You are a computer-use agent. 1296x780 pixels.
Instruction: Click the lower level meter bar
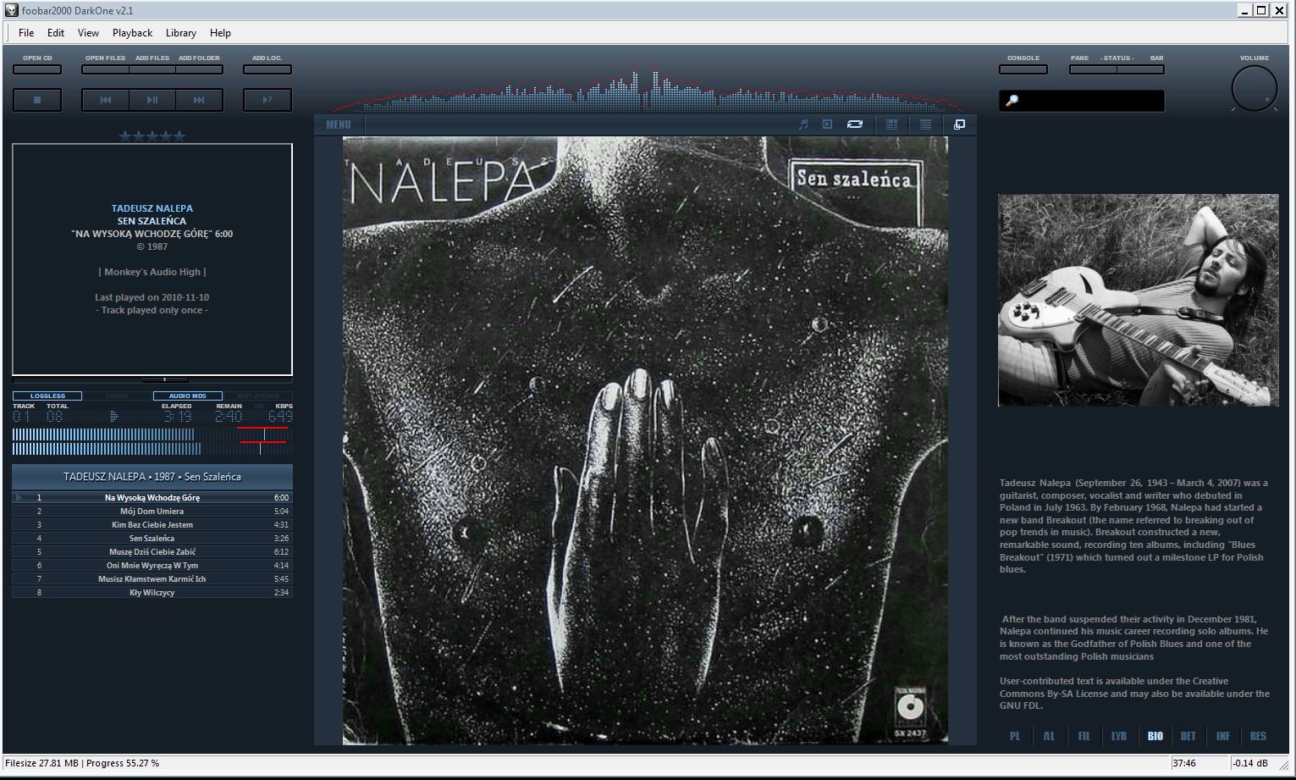pyautogui.click(x=152, y=449)
